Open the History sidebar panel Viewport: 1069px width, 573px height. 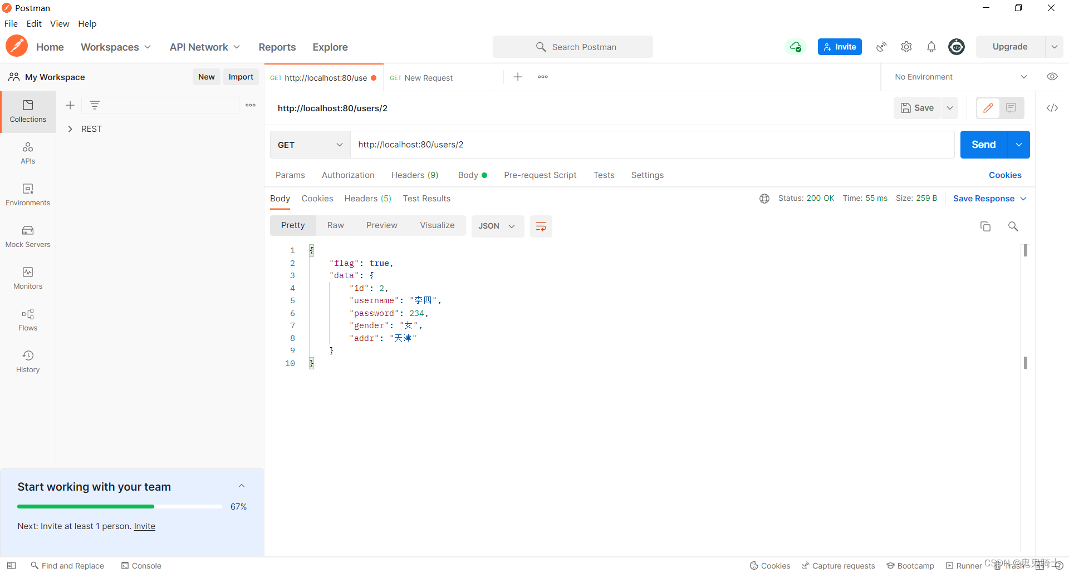coord(28,362)
